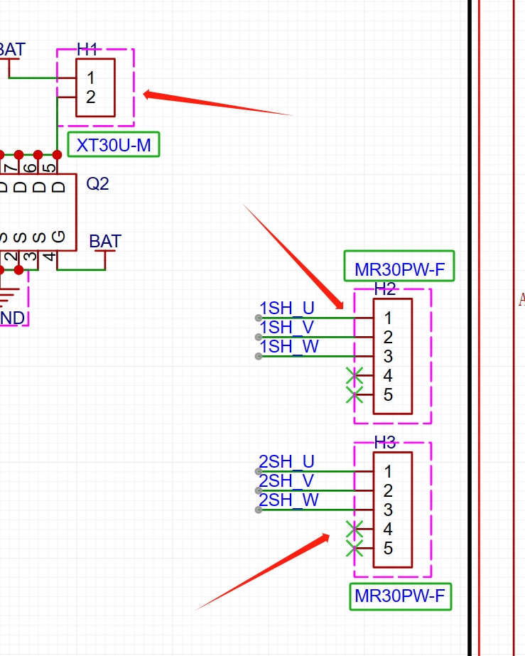The height and width of the screenshot is (656, 525).
Task: Select the 2SH_U net label
Action: 286,462
